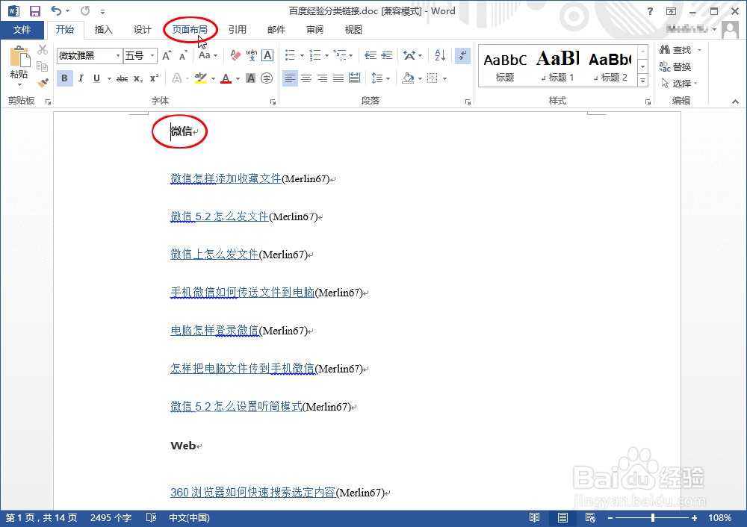Open link 360浏览器如何快速搜索选定内容
747x527 pixels.
253,492
